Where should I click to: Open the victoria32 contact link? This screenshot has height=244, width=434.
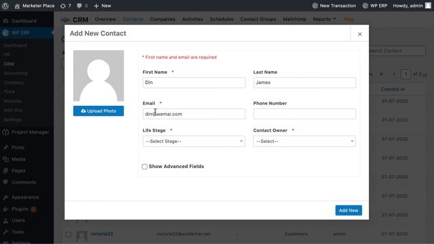click(x=102, y=234)
